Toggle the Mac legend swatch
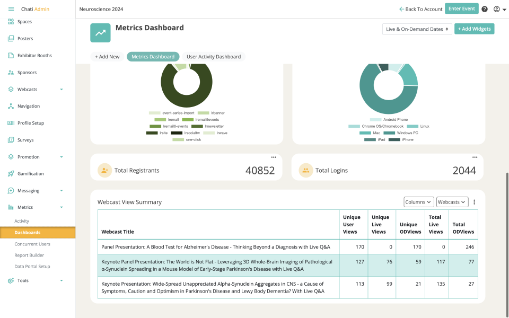509x318 pixels. (x=365, y=133)
